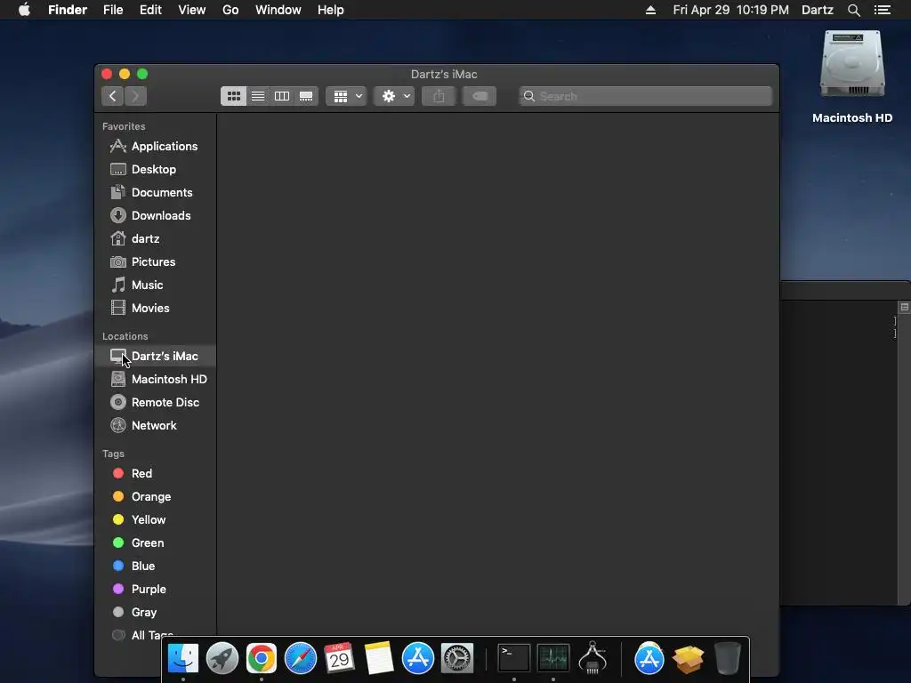Image resolution: width=911 pixels, height=683 pixels.
Task: Open Activity Monitor from the Dock
Action: [553, 658]
